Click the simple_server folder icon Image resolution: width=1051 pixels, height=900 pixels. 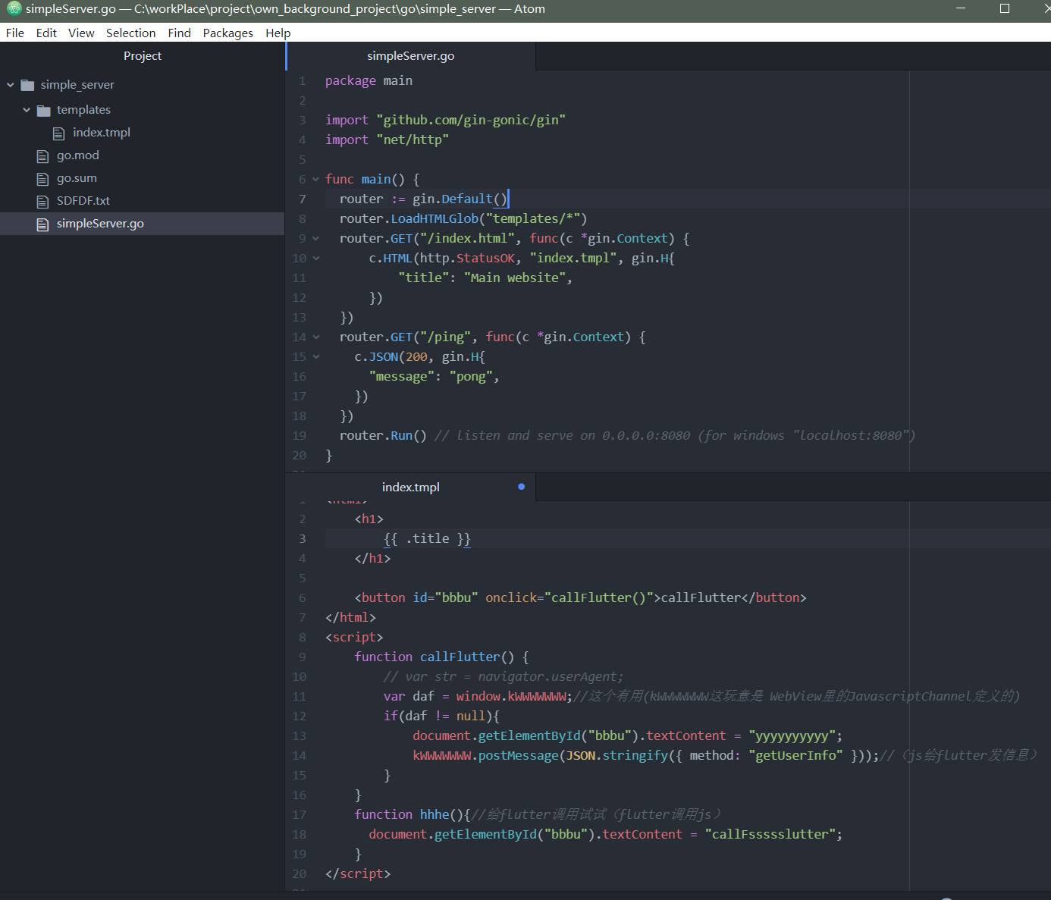pyautogui.click(x=28, y=85)
